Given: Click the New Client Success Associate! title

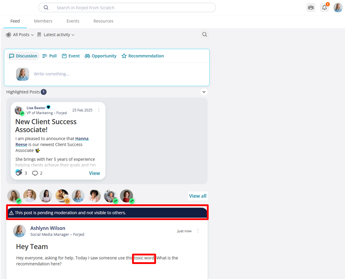Looking at the screenshot, I should click(46, 126).
